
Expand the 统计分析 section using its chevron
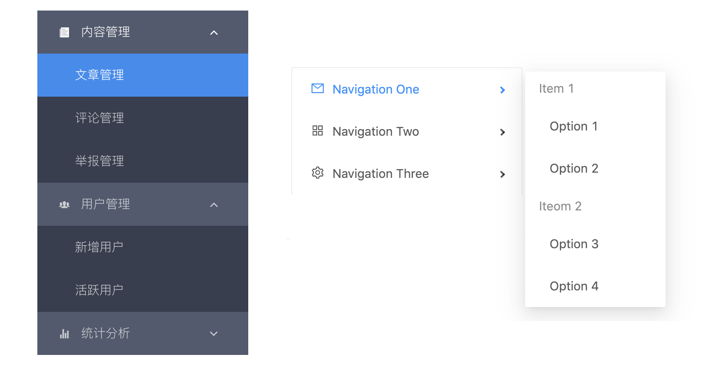214,334
